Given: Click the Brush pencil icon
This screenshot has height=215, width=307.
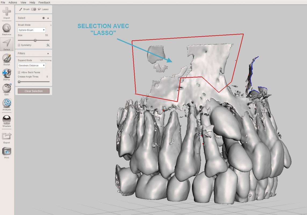Looking at the screenshot, I should pyautogui.click(x=21, y=9).
